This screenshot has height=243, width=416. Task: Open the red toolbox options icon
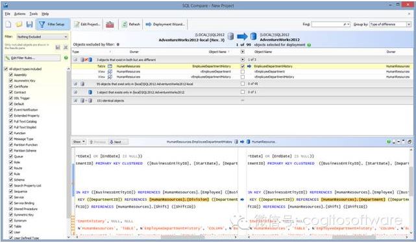[110, 25]
